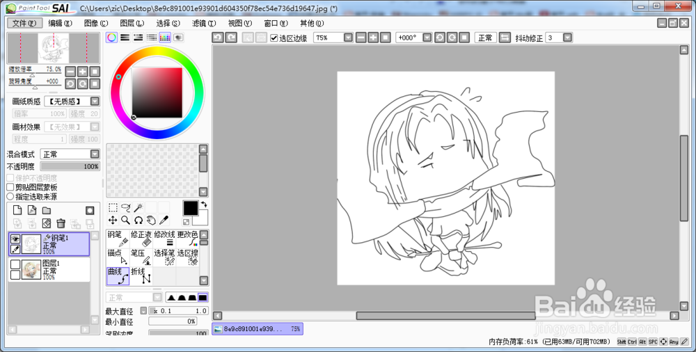The height and width of the screenshot is (352, 696).
Task: Delete the current layer with trash icon
Action: click(61, 223)
